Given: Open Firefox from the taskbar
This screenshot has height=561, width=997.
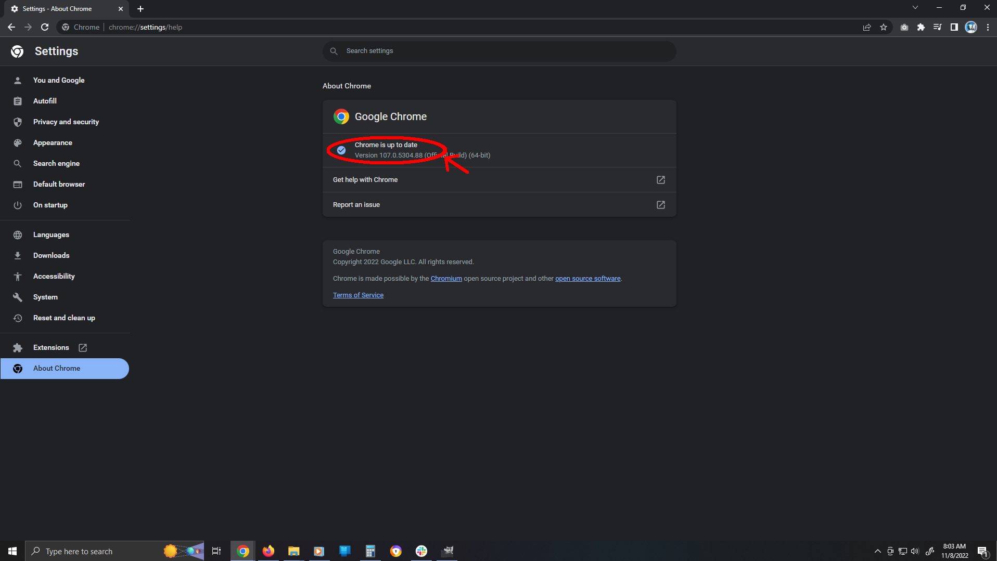Looking at the screenshot, I should click(269, 551).
